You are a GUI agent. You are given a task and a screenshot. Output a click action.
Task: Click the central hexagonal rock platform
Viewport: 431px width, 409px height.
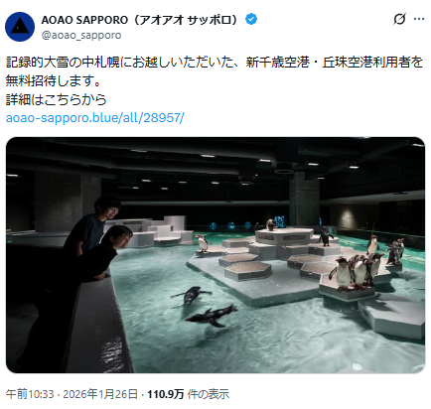click(284, 235)
